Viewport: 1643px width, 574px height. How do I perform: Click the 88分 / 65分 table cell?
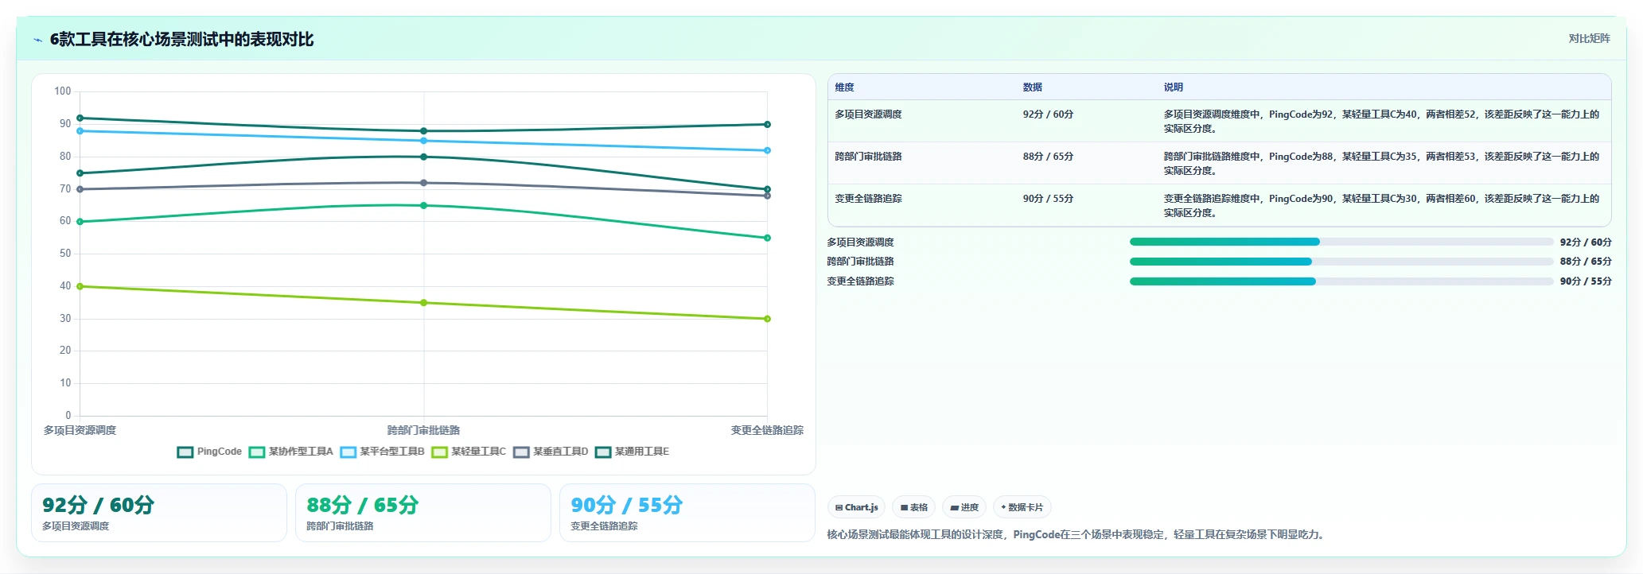1048,157
